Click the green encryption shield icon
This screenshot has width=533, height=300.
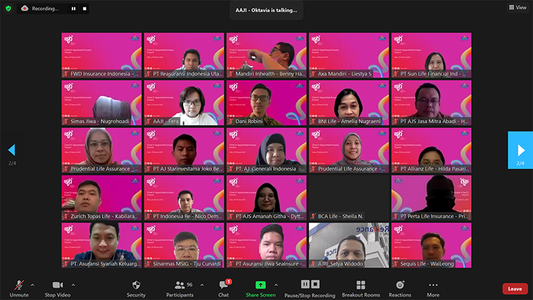coord(9,9)
